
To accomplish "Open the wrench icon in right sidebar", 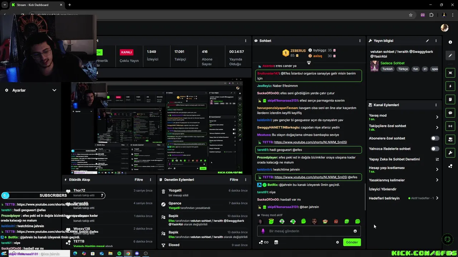I will 450,153.
